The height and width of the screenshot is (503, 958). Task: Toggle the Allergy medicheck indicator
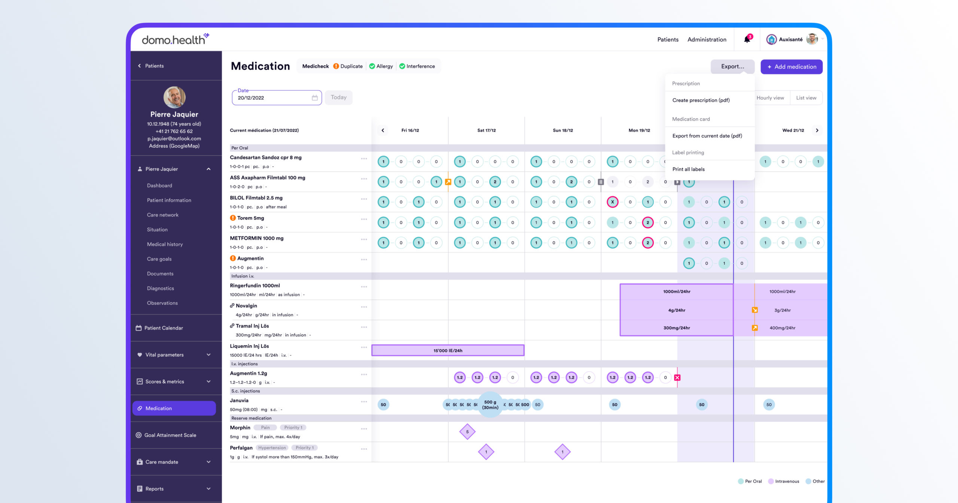pyautogui.click(x=381, y=66)
